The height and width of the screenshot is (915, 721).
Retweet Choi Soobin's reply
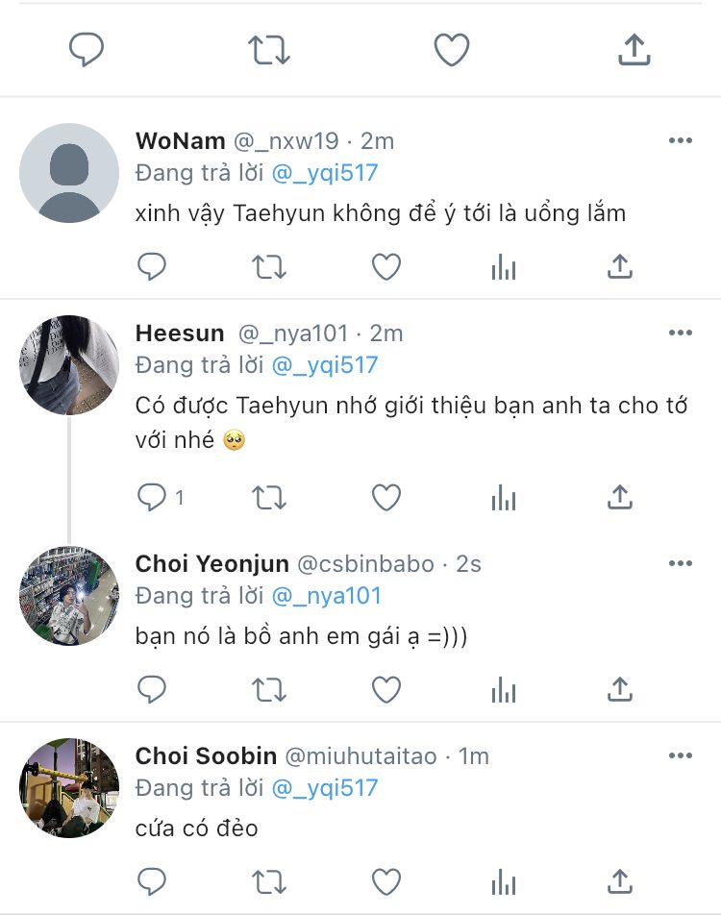[269, 881]
